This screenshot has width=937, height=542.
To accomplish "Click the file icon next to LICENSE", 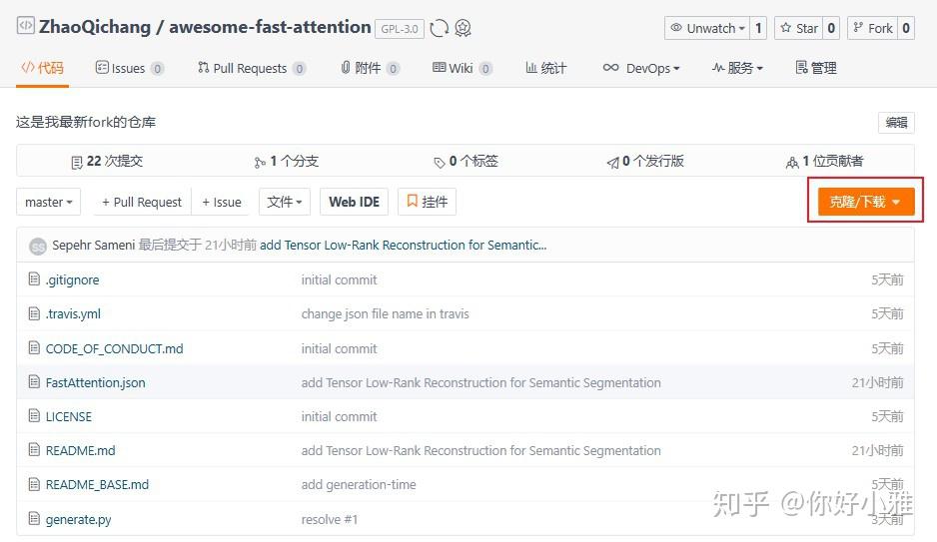I will [x=34, y=416].
